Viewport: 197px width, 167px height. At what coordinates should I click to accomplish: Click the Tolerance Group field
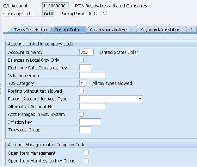(85, 130)
